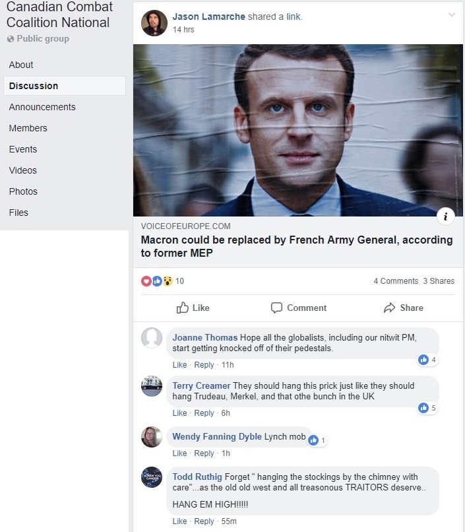Click the like reaction count on Terry Creamer's comment
The width and height of the screenshot is (465, 532).
point(427,408)
